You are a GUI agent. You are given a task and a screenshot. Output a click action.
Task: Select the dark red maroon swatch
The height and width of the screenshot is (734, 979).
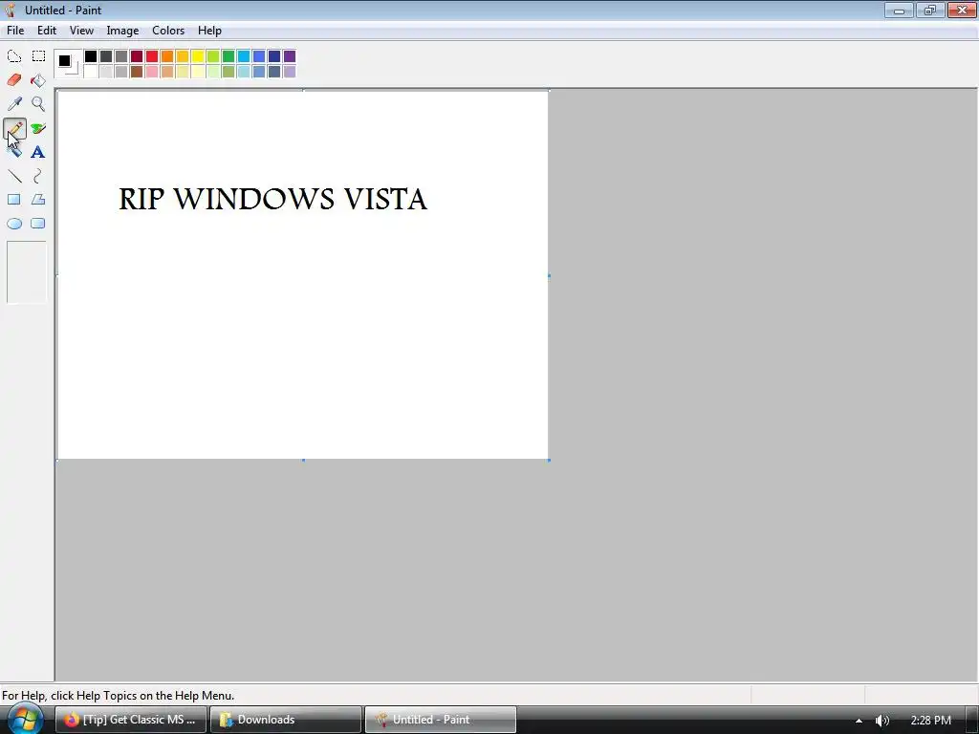(x=137, y=56)
